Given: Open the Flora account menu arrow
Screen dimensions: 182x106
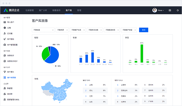Looking at the screenshot, I should (163, 10).
